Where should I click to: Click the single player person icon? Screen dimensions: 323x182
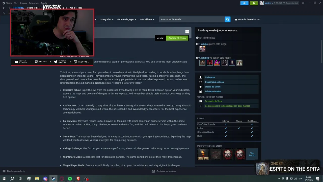pyautogui.click(x=201, y=77)
